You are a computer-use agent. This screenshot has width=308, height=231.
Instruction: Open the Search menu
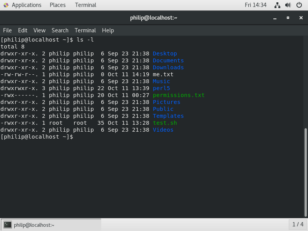tap(60, 30)
